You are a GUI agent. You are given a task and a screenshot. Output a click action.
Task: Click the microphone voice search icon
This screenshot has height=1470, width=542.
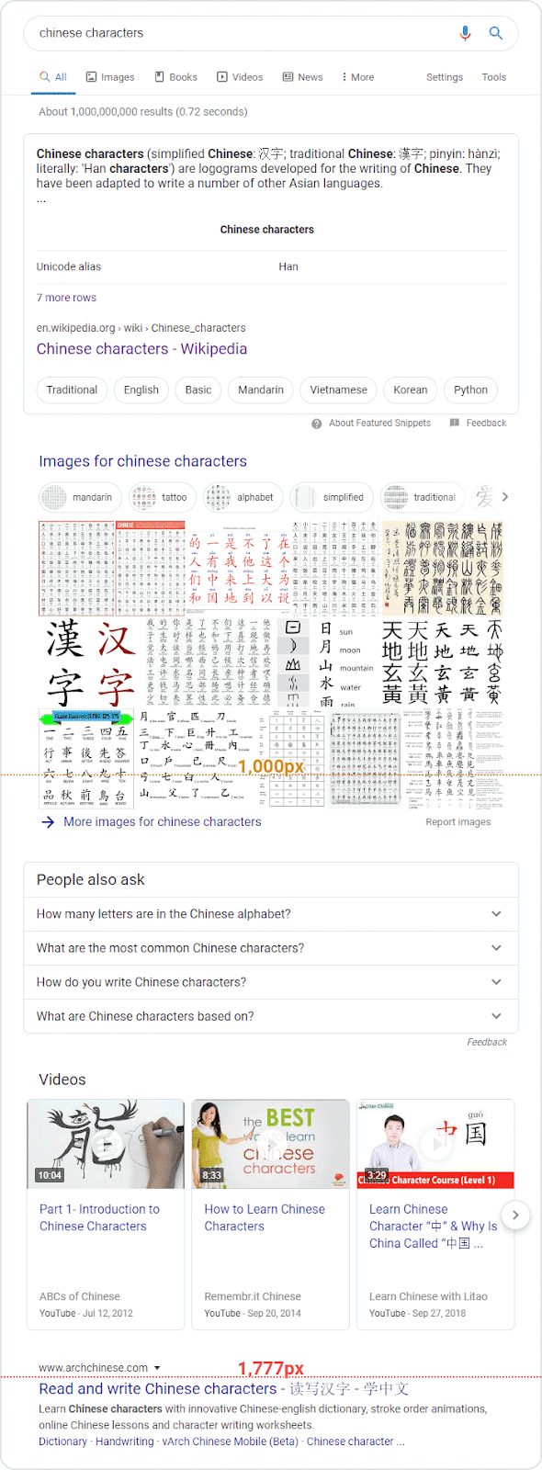465,33
